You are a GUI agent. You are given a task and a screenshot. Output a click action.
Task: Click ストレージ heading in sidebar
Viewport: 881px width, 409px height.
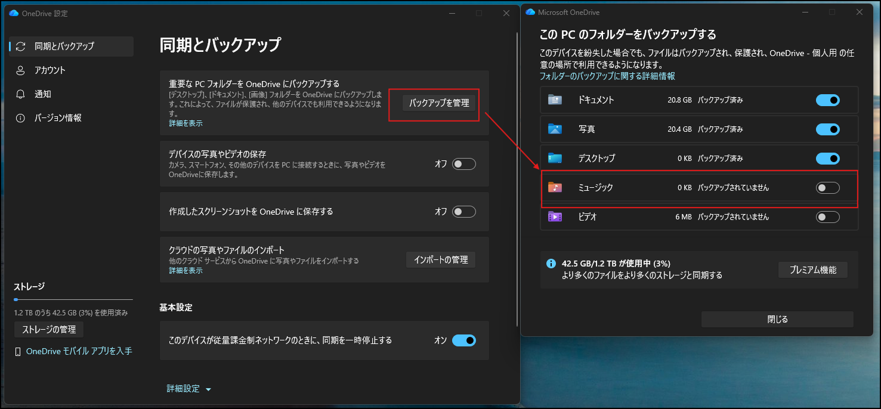(29, 287)
